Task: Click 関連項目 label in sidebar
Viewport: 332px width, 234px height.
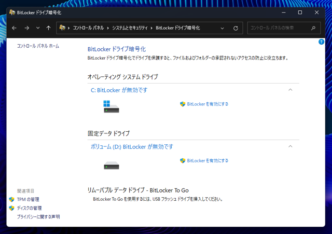Action: [x=25, y=191]
